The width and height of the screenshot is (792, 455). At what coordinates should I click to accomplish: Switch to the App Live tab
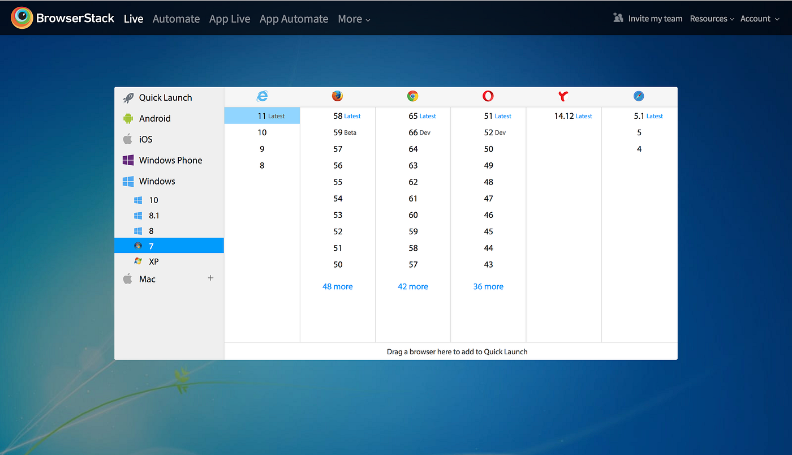click(x=230, y=19)
